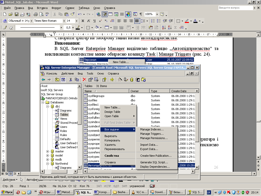Go up one level in Enterprise Manager

[57, 80]
